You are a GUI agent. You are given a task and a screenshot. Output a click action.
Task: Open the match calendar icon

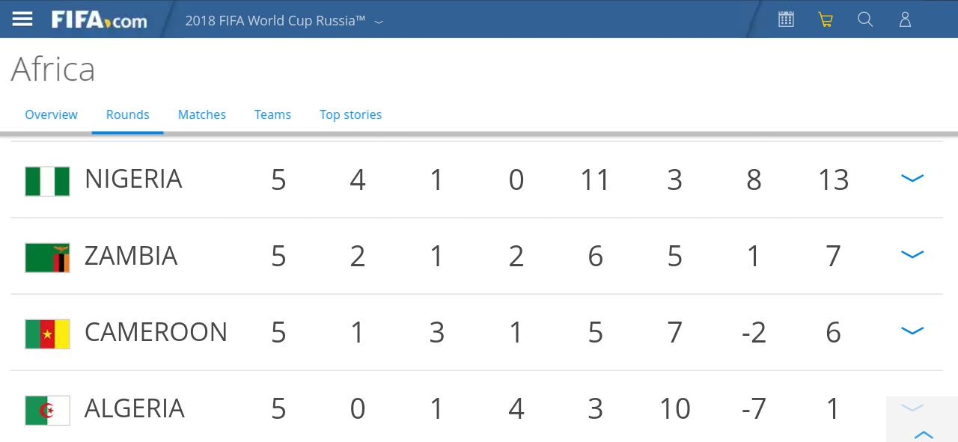click(786, 19)
